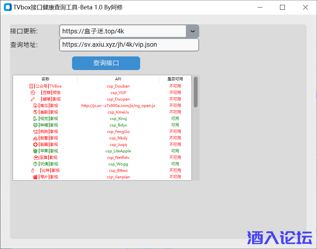Click the green apple icon beside 苹果影视
317x249 pixels.
(x=36, y=151)
